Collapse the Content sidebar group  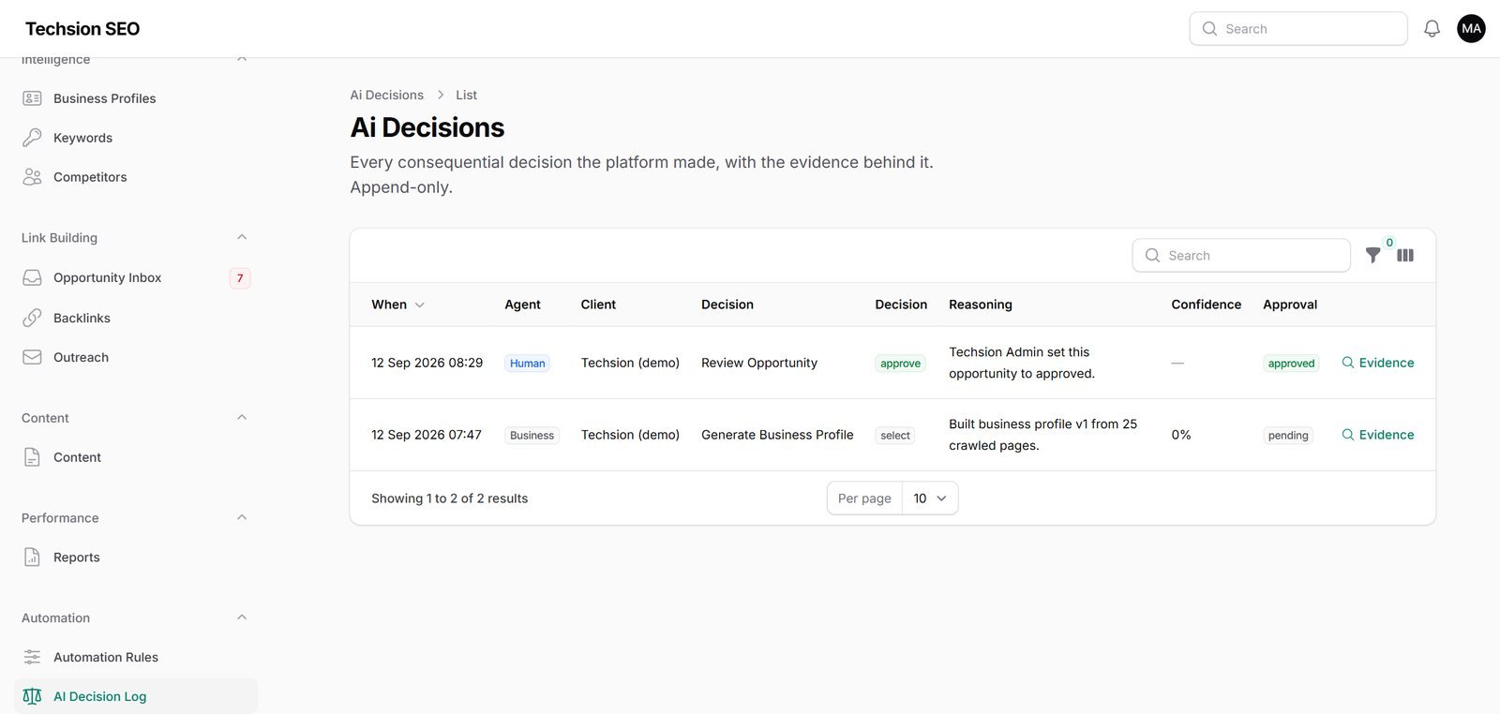242,418
